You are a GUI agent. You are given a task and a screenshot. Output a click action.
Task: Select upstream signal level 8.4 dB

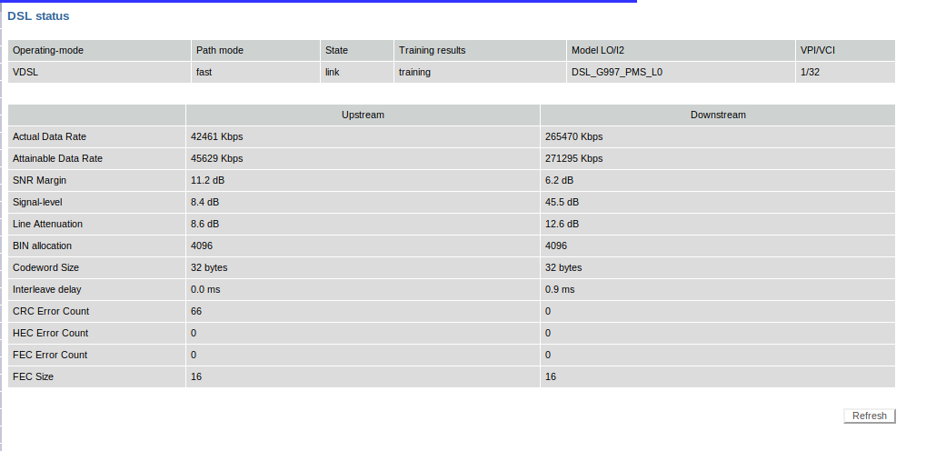(205, 202)
